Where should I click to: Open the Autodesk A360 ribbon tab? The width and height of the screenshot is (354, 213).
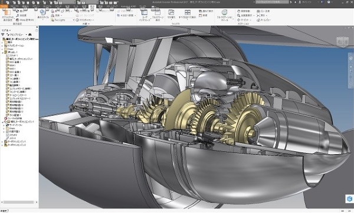(x=128, y=6)
